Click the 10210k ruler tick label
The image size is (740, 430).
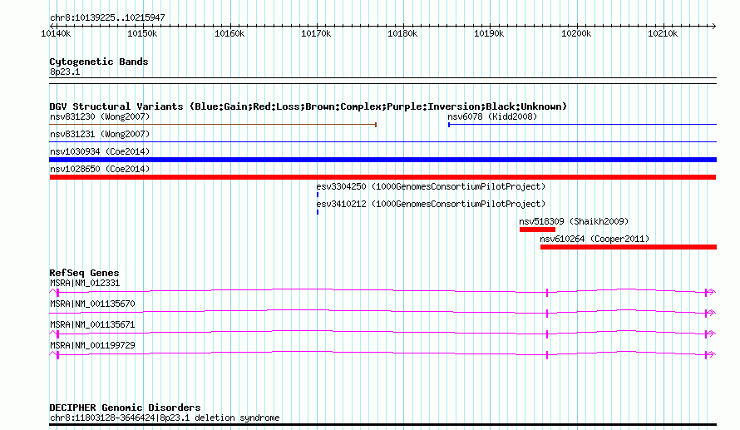[x=663, y=33]
